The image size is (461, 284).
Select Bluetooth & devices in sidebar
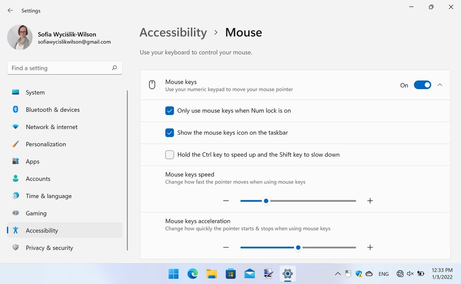(x=53, y=109)
